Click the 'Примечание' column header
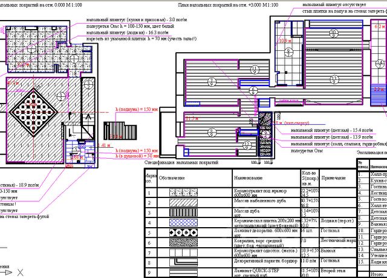 point(333,178)
